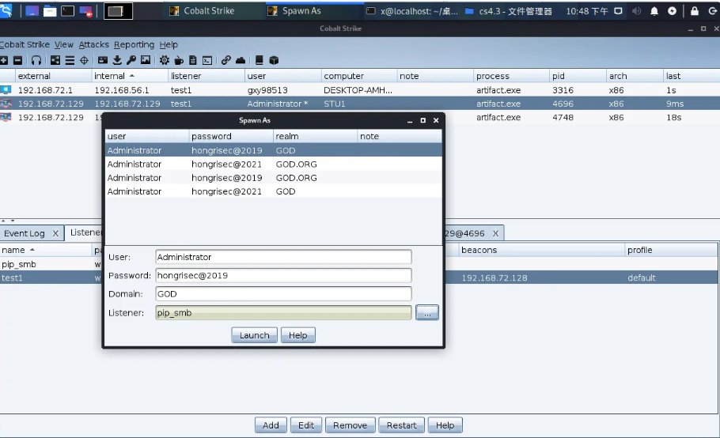Focus the Password input field

coord(283,276)
